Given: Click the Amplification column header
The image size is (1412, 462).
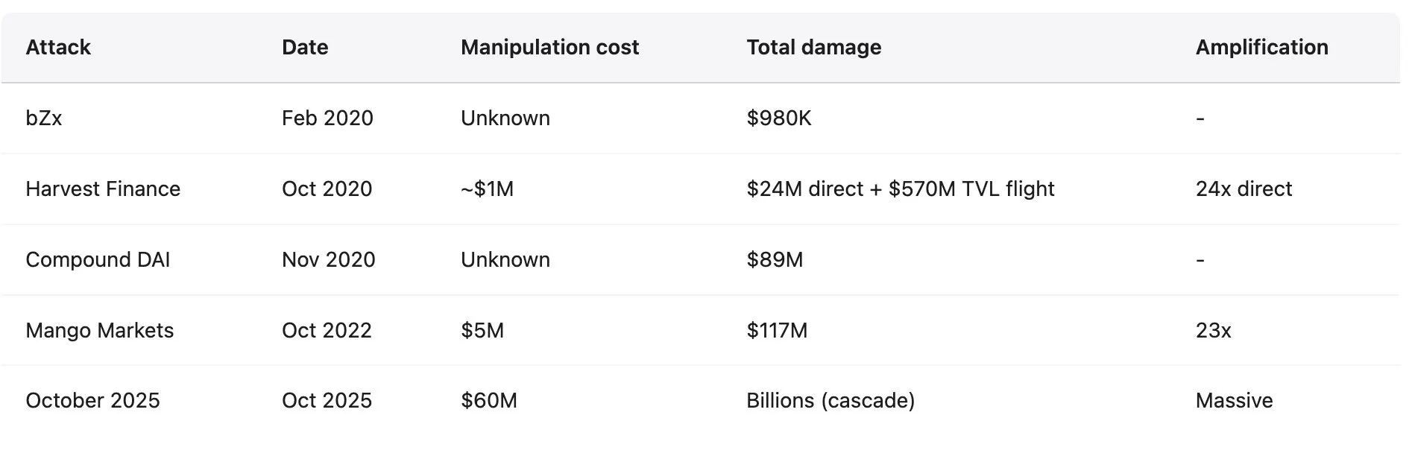Looking at the screenshot, I should (x=1261, y=48).
